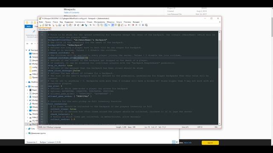The height and width of the screenshot is (153, 273).
Task: Open the Опции menu
Action: point(89,22)
